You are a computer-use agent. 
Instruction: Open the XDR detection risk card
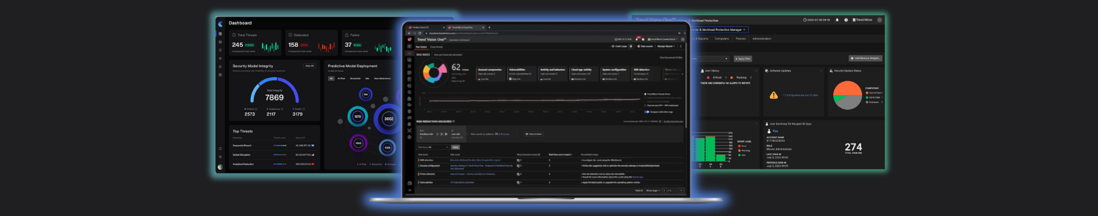click(x=646, y=74)
